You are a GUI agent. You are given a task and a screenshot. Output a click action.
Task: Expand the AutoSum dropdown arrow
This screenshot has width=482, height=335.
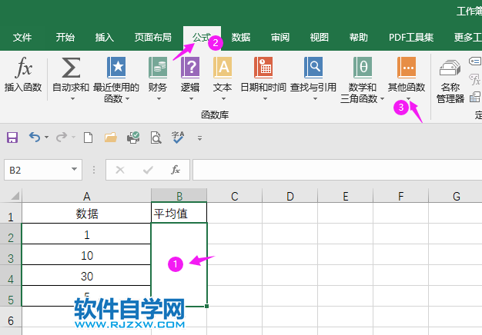click(x=73, y=99)
